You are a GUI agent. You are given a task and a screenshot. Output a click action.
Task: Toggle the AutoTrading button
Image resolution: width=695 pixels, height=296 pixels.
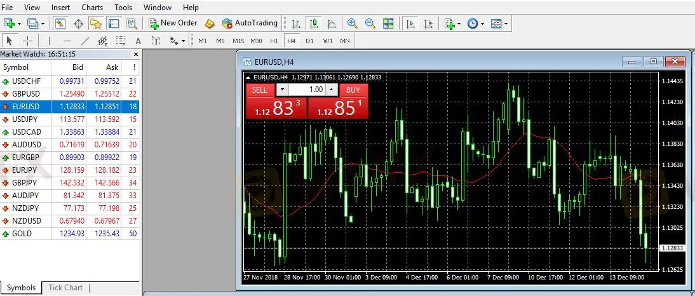pos(249,23)
